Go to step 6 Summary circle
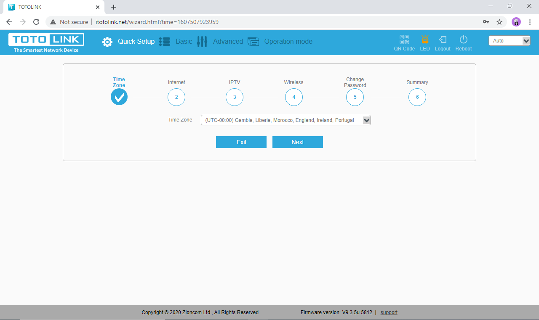Image resolution: width=539 pixels, height=320 pixels. 417,97
